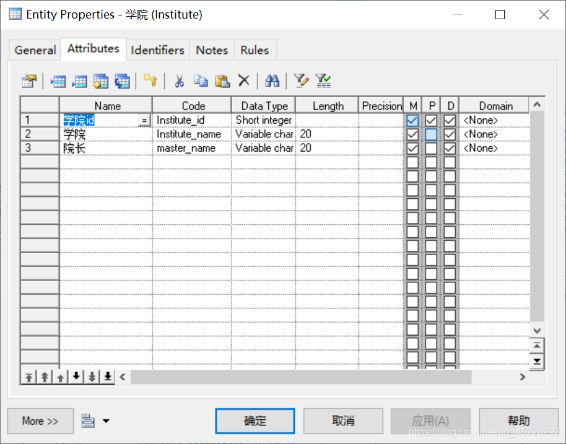
Task: Click horizontal scrollbar right arrow
Action: tap(522, 377)
